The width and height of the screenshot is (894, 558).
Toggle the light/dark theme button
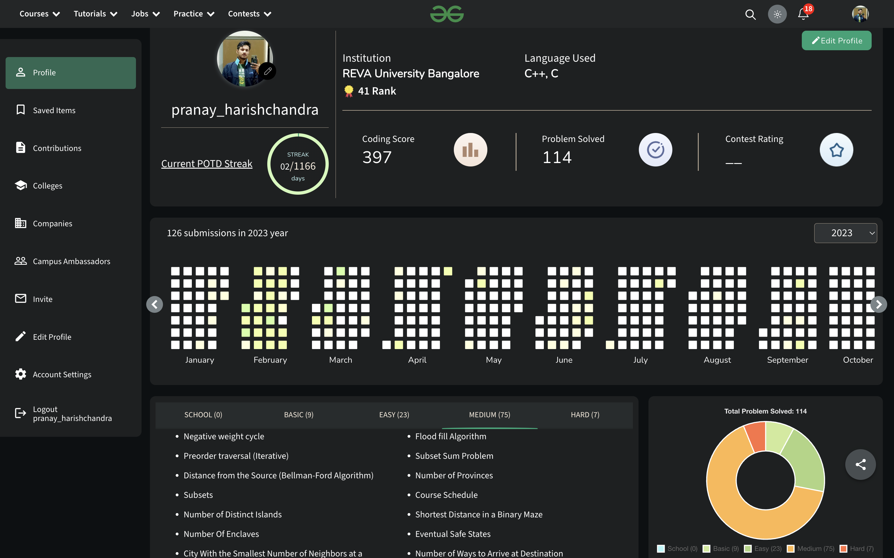pyautogui.click(x=777, y=14)
